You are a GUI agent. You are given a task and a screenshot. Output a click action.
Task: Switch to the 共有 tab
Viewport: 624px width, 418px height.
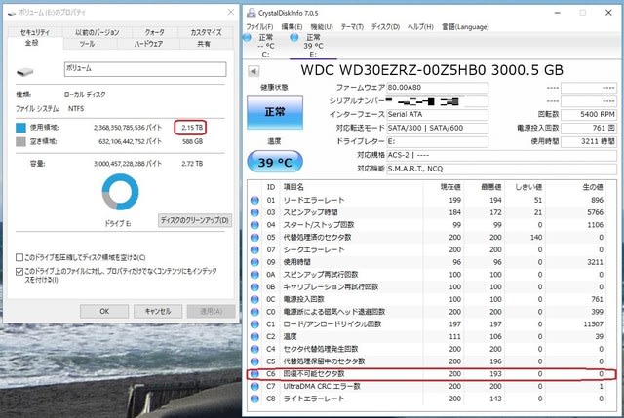pos(204,44)
